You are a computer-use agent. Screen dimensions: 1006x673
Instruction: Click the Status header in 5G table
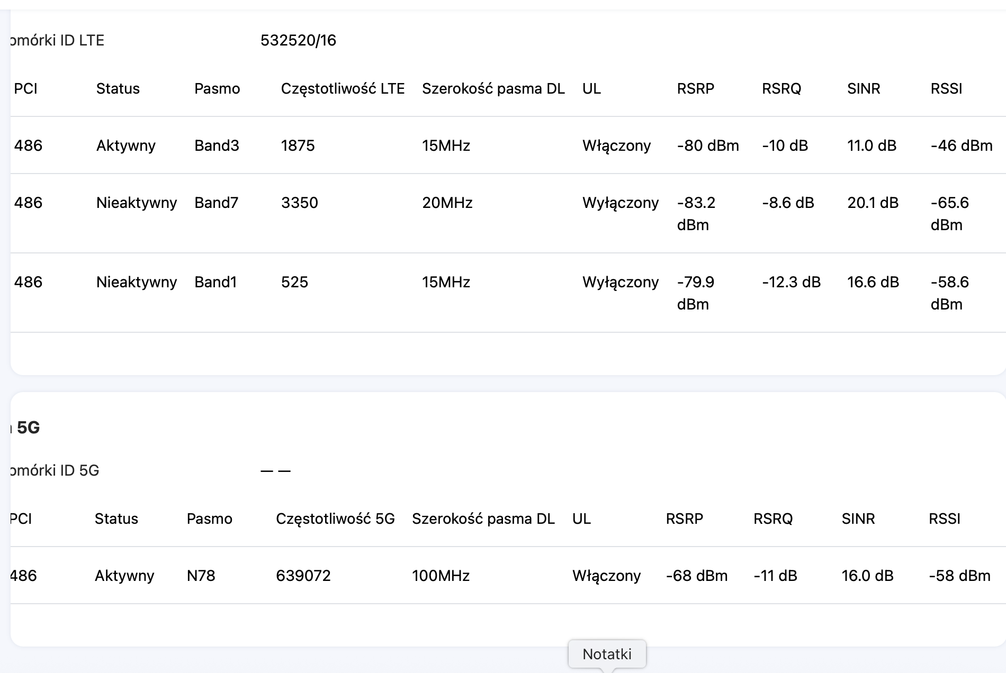[x=116, y=519]
